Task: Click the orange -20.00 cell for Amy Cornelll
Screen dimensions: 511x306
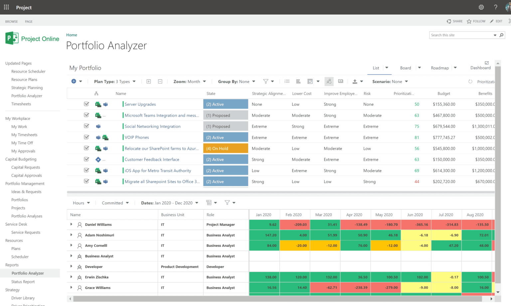Action: (295, 246)
